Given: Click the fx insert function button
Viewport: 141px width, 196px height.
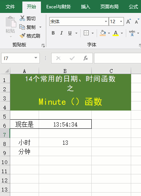Looking at the screenshot, I should tap(86, 58).
